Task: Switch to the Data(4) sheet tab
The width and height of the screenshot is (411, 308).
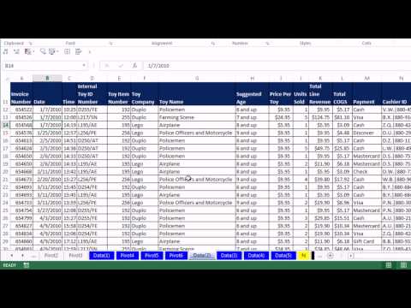Action: [256, 255]
